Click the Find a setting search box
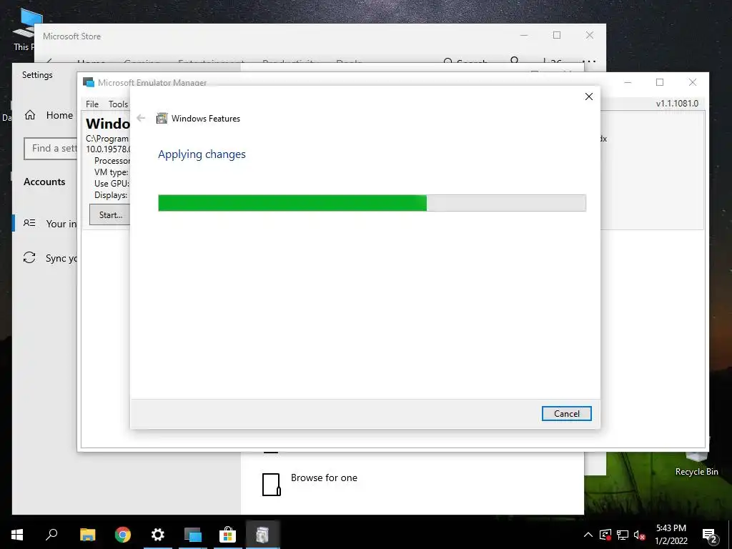The width and height of the screenshot is (732, 549). tap(51, 149)
